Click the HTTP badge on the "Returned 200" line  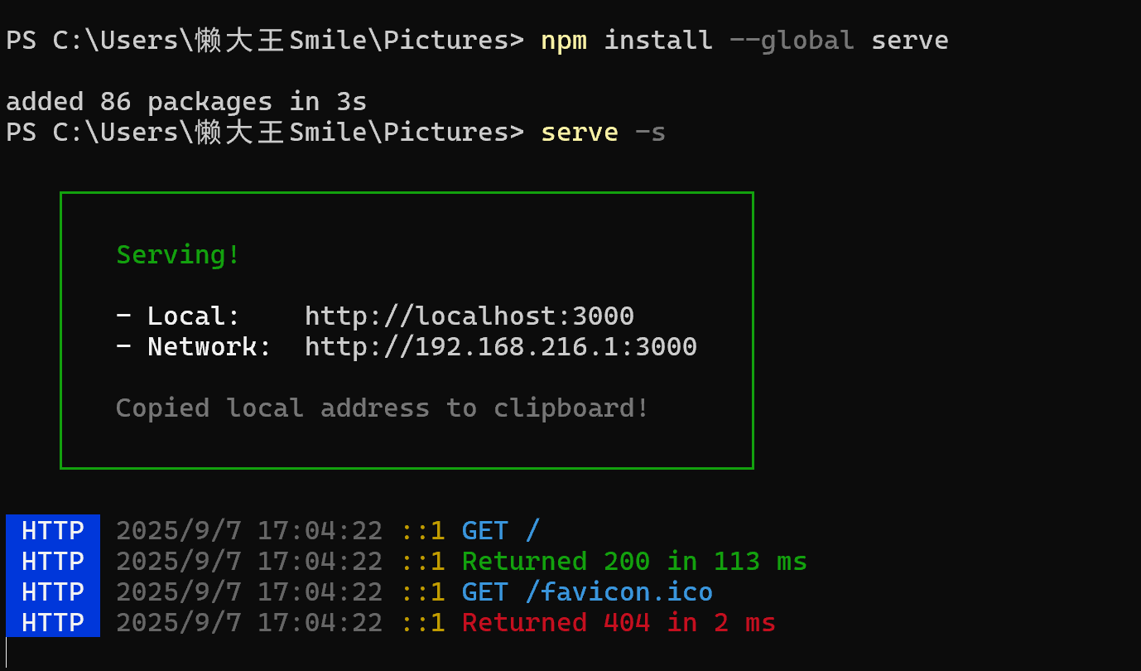pyautogui.click(x=53, y=562)
